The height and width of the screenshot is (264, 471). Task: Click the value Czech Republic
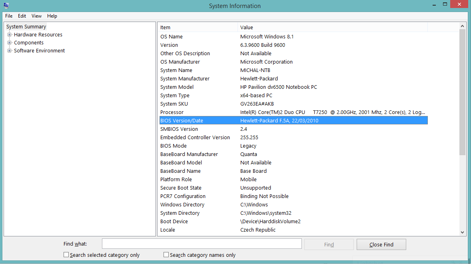point(258,230)
